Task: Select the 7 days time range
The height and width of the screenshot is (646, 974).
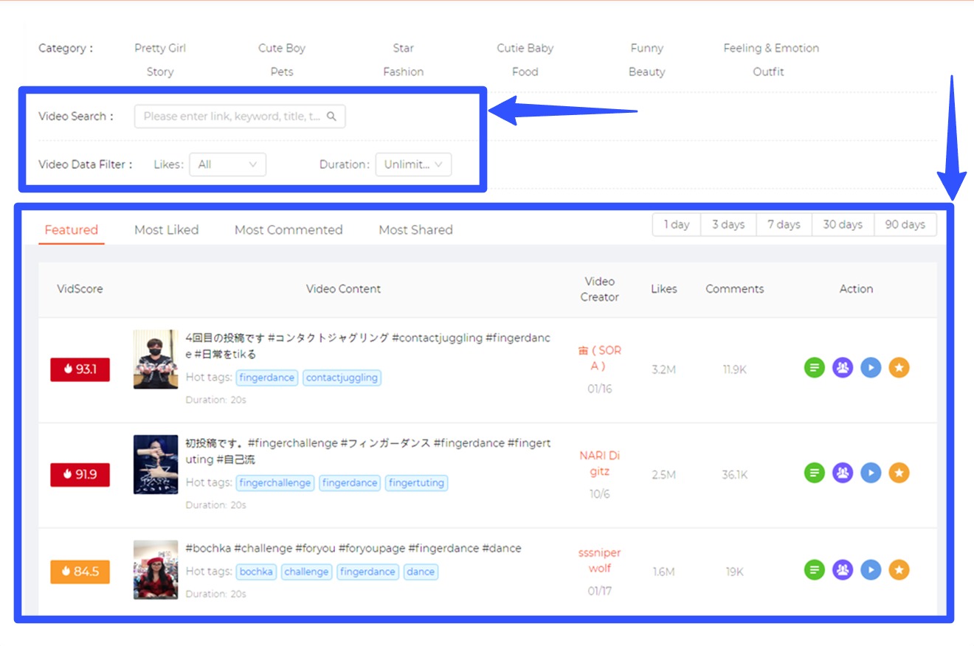Action: [x=784, y=224]
